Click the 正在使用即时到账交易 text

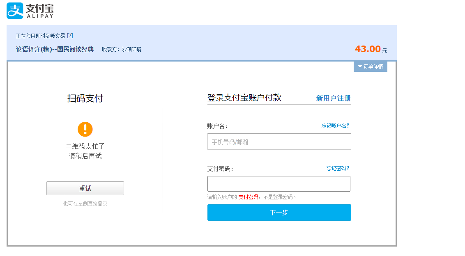pyautogui.click(x=41, y=36)
